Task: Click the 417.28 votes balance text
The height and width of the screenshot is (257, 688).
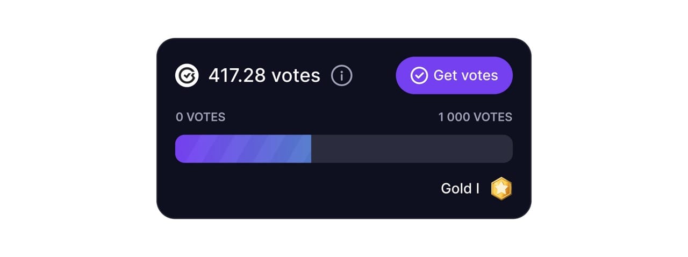Action: [264, 76]
